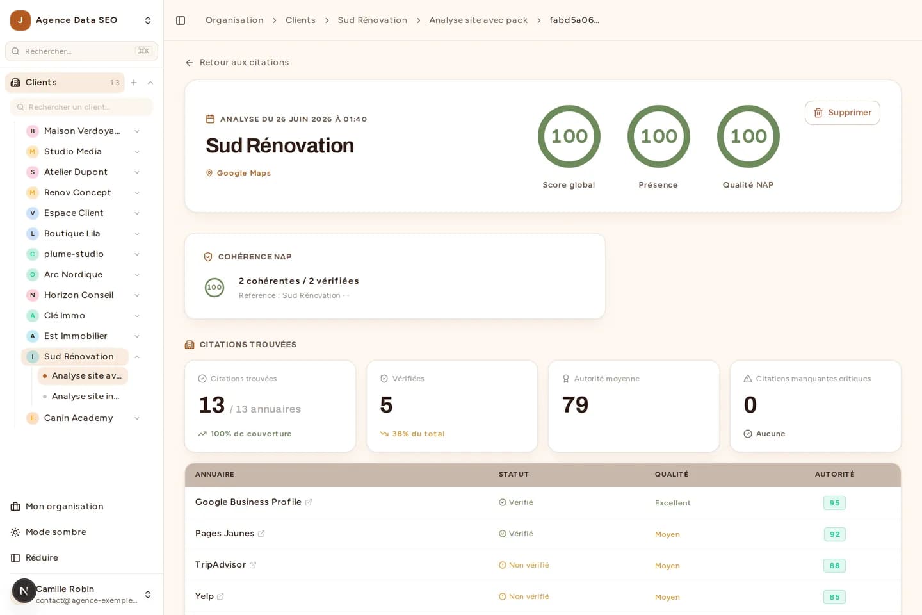Expand Boutique Lila chevron
Screen dimensions: 922x615
(x=137, y=234)
